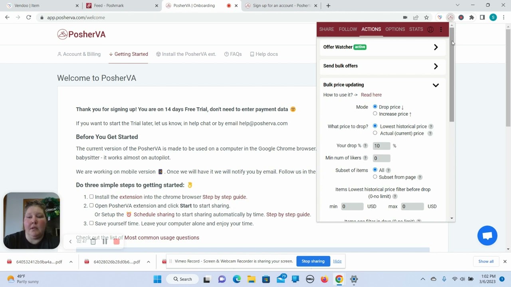Open the Help docs page tab
The width and height of the screenshot is (511, 287).
(x=264, y=54)
